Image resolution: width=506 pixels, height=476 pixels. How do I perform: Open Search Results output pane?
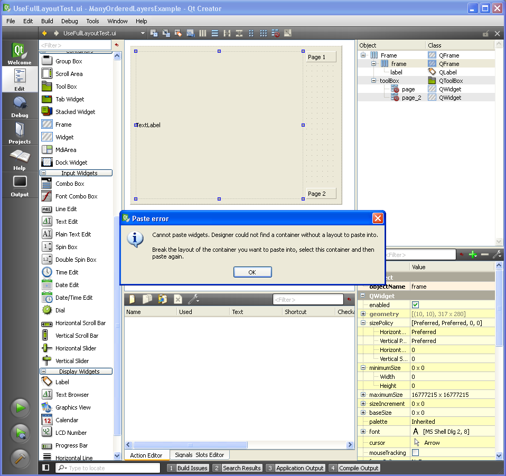click(x=237, y=468)
